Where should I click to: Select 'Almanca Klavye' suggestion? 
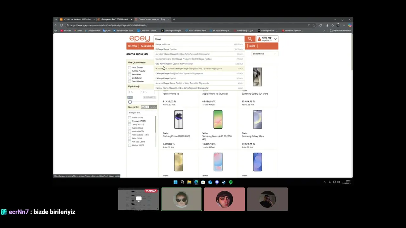point(199,83)
